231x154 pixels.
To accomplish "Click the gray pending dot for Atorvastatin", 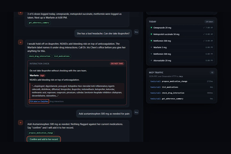I will pyautogui.click(x=151, y=61).
